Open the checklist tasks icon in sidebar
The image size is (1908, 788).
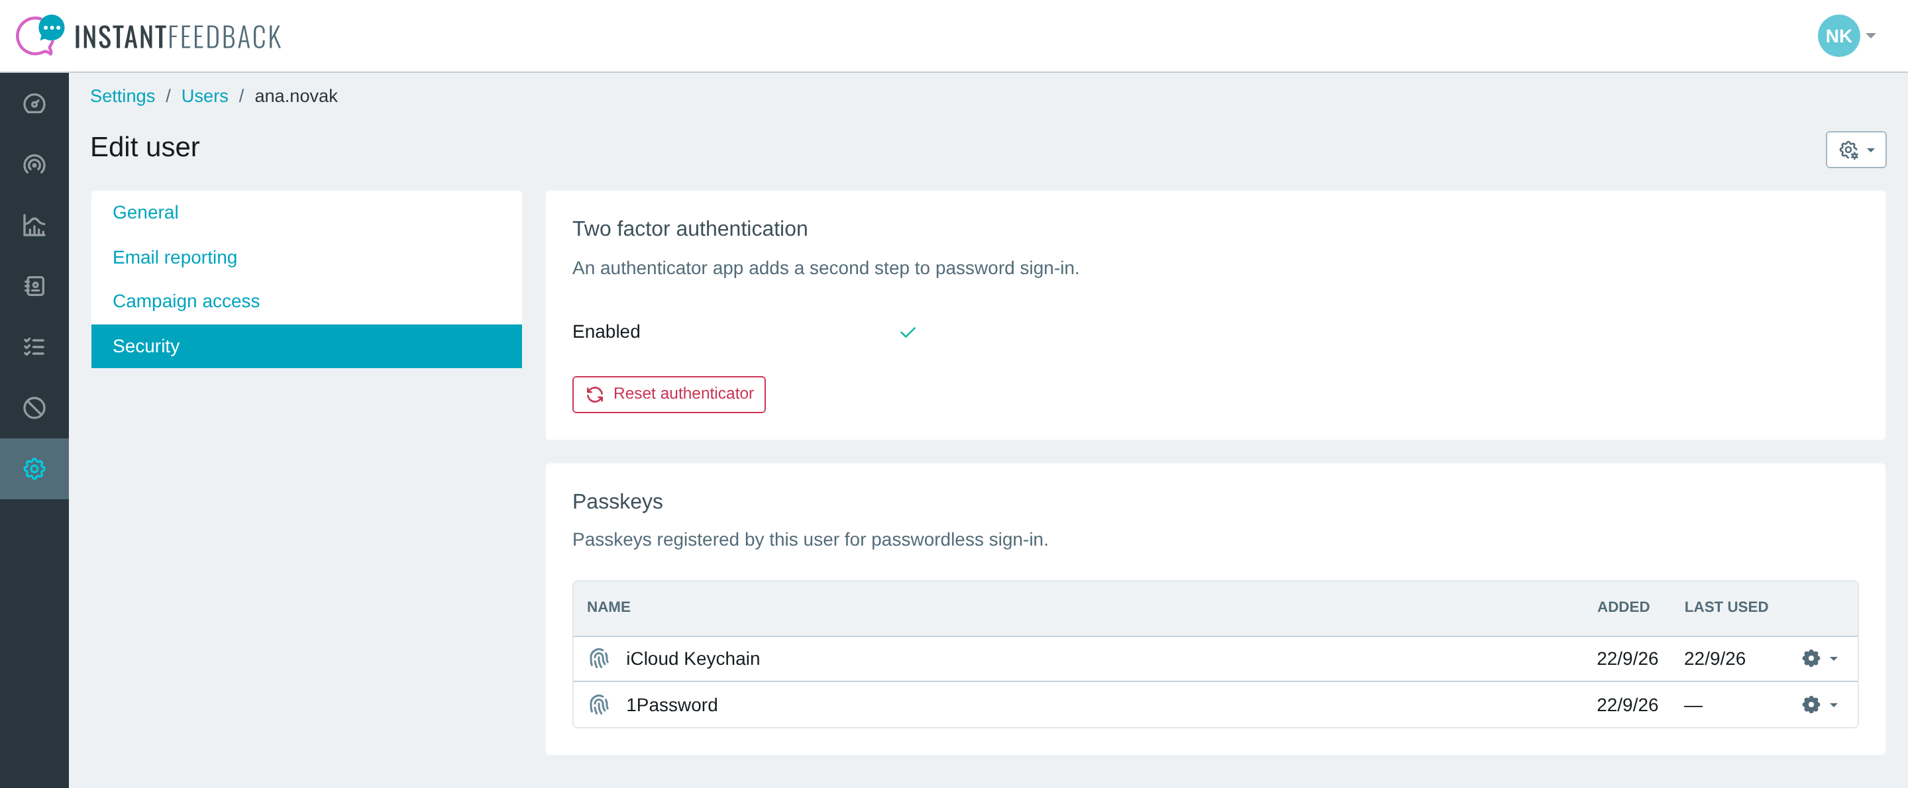pos(34,346)
